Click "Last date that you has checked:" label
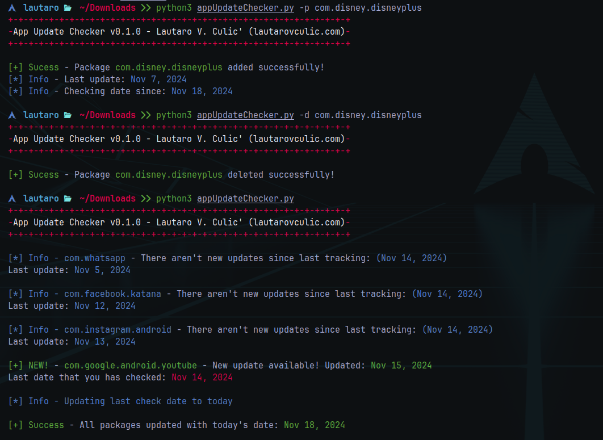The image size is (603, 440). pos(87,378)
